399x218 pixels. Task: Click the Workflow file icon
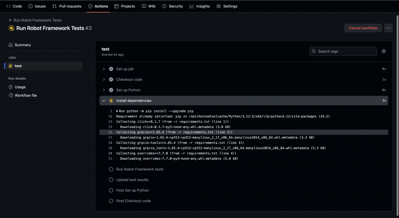pyautogui.click(x=11, y=95)
